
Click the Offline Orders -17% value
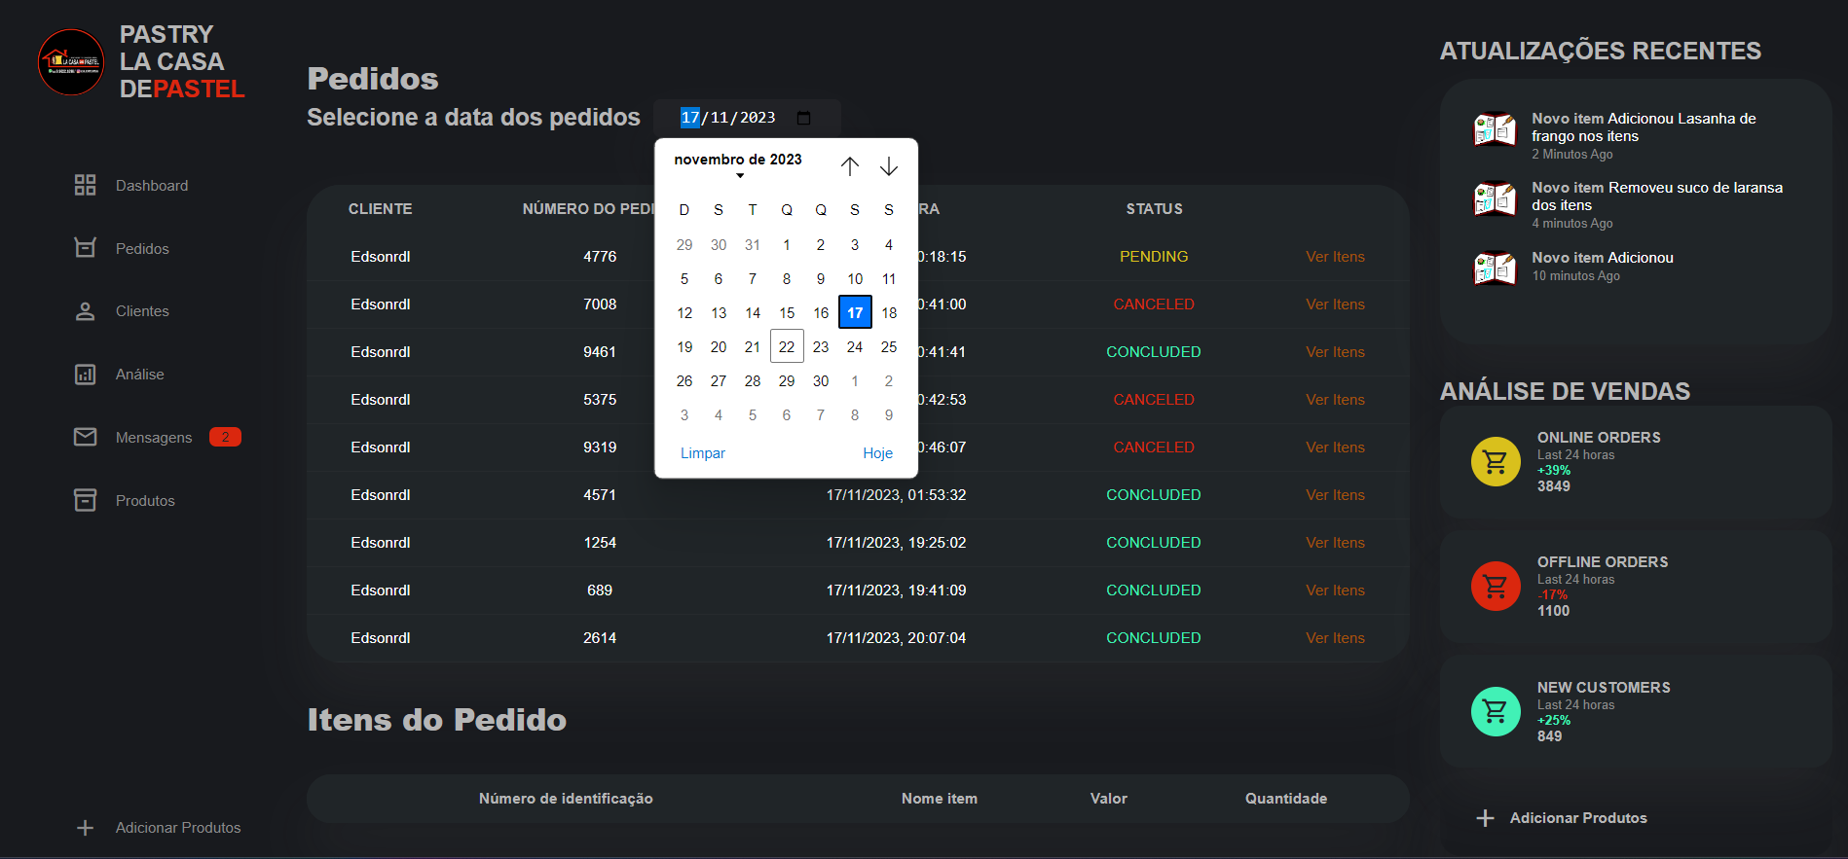coord(1553,595)
